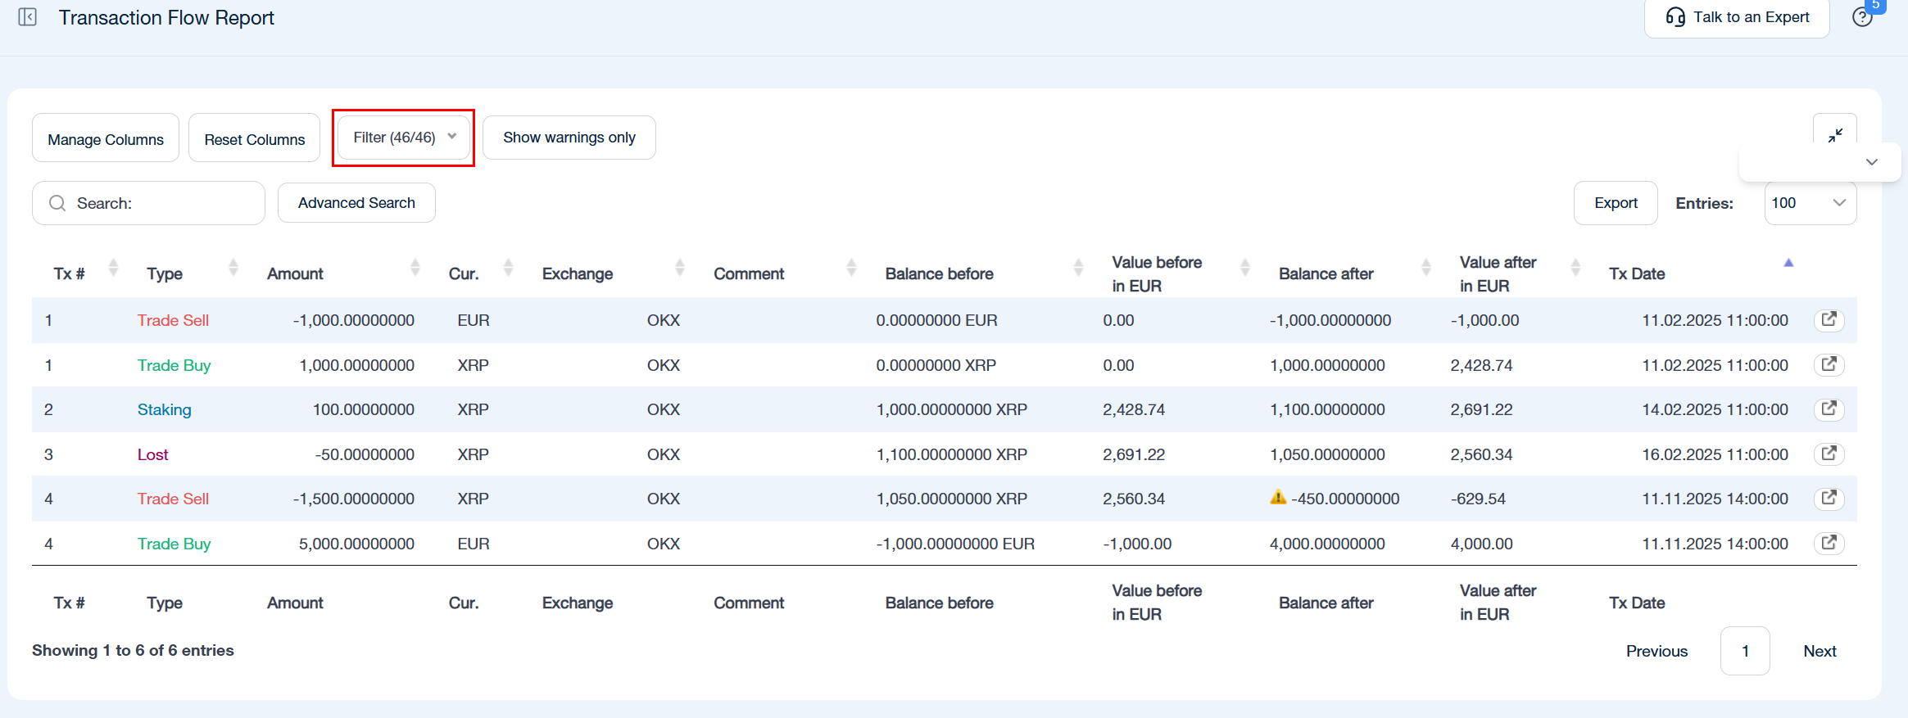Click the Transaction Flow Report title

pyautogui.click(x=166, y=17)
